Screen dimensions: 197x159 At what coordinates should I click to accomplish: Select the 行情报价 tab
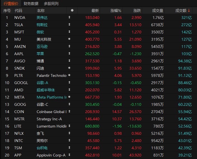(x=11, y=4)
